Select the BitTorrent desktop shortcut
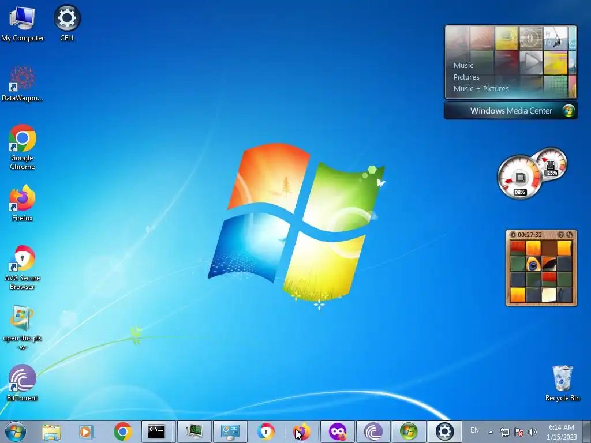The height and width of the screenshot is (443, 591). coord(23,382)
